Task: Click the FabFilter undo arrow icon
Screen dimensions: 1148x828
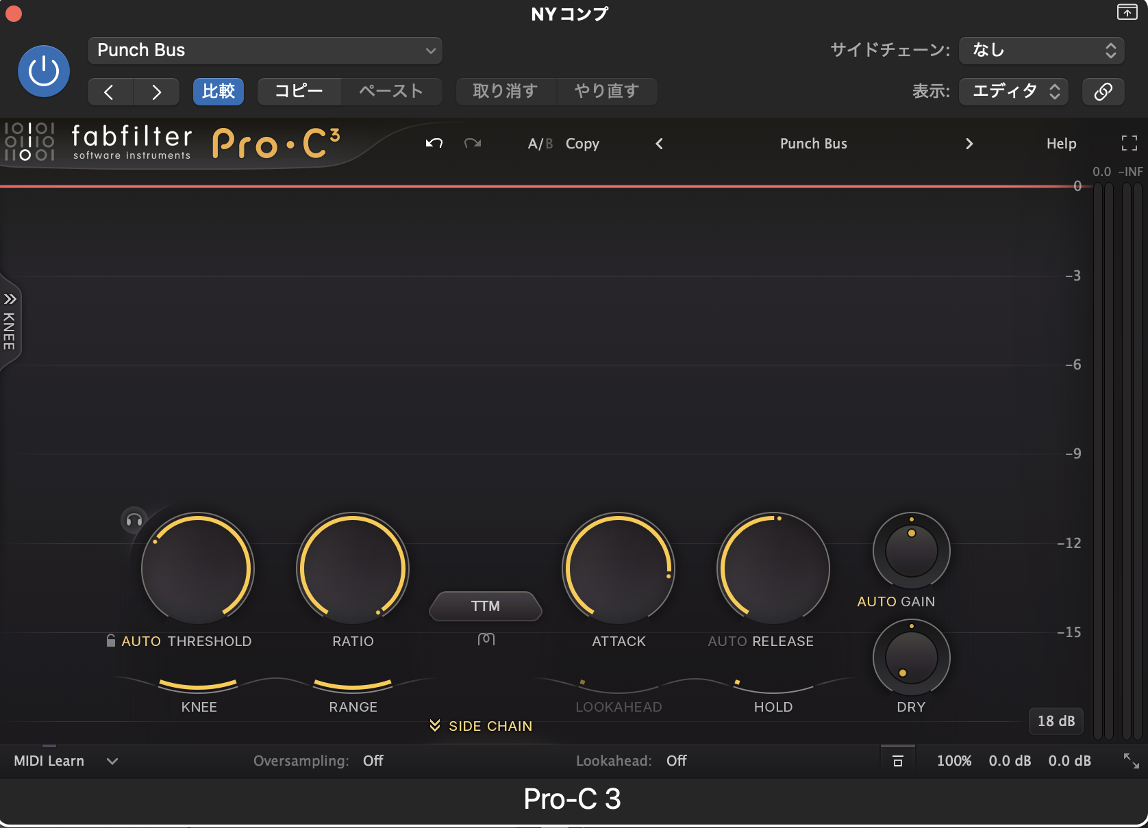Action: (x=434, y=143)
